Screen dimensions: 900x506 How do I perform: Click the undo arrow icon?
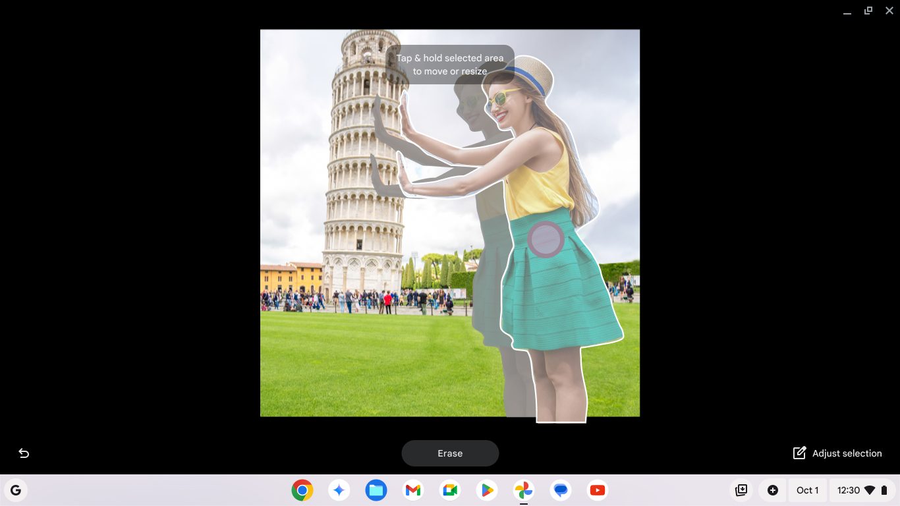coord(24,453)
